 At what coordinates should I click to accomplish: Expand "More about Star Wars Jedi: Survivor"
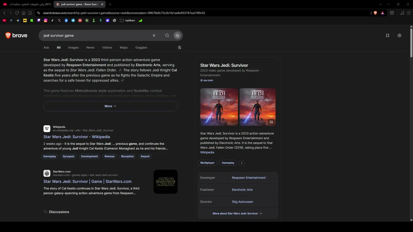pos(237,213)
